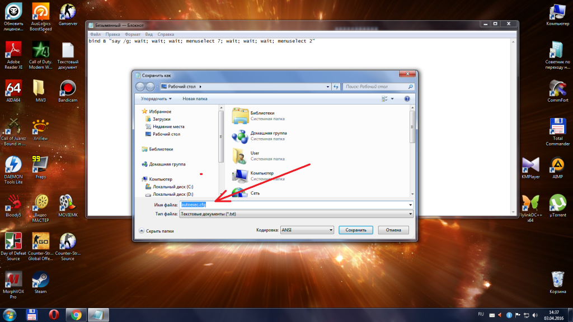Toggle folder pane with Скрыть папки
Screen dimensions: 573x322
point(156,230)
